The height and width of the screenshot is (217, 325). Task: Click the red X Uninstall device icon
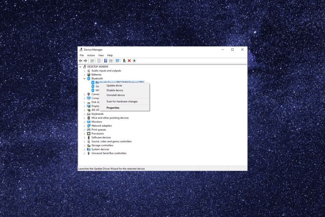129,61
